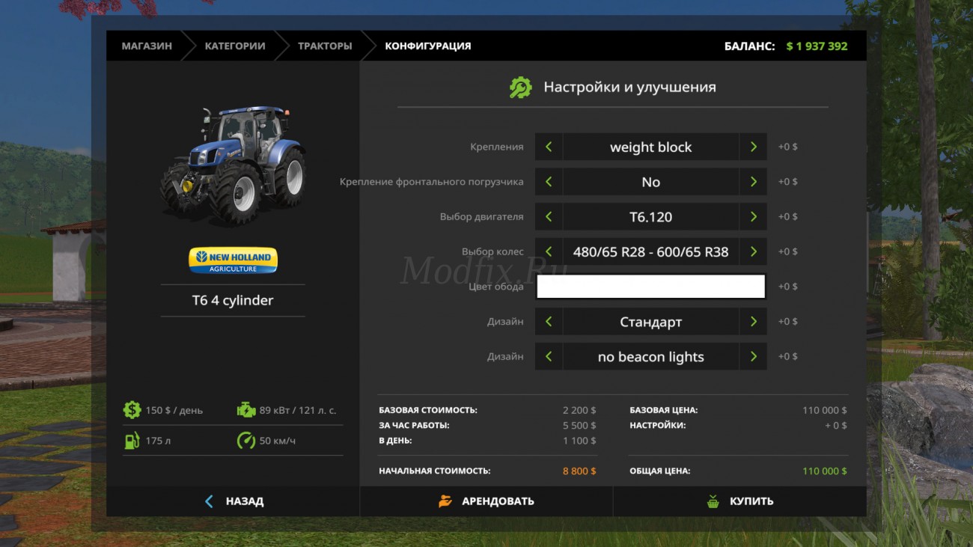
Task: Click the НАЧАЛЬНАЯ СТОИМОСТЬ 8 800 $ value
Action: 579,471
